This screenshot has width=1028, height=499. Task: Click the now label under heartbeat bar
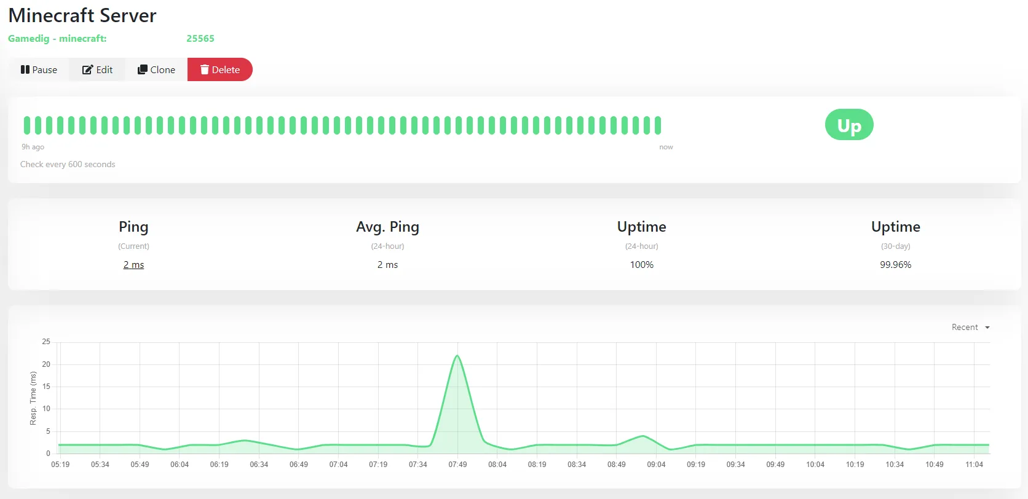click(x=666, y=147)
